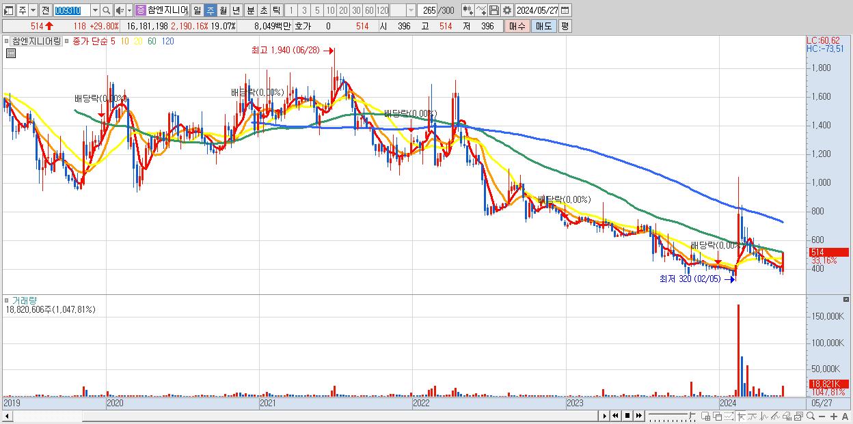
Task: Click the 평 button
Action: (x=565, y=26)
